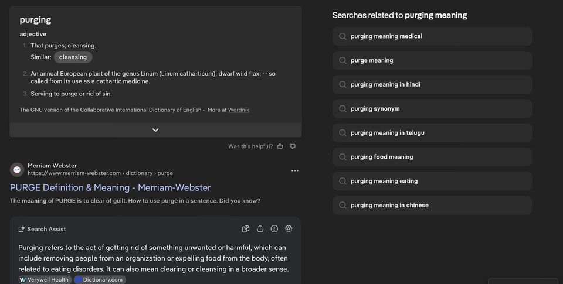Click magnifier icon beside purging meaning in hindi

click(342, 85)
